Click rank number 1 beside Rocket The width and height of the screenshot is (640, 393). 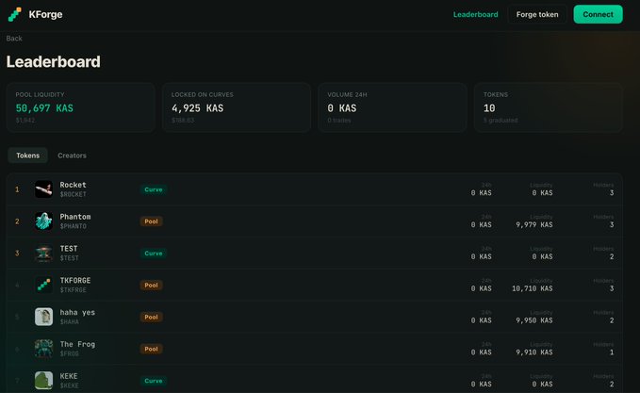17,189
